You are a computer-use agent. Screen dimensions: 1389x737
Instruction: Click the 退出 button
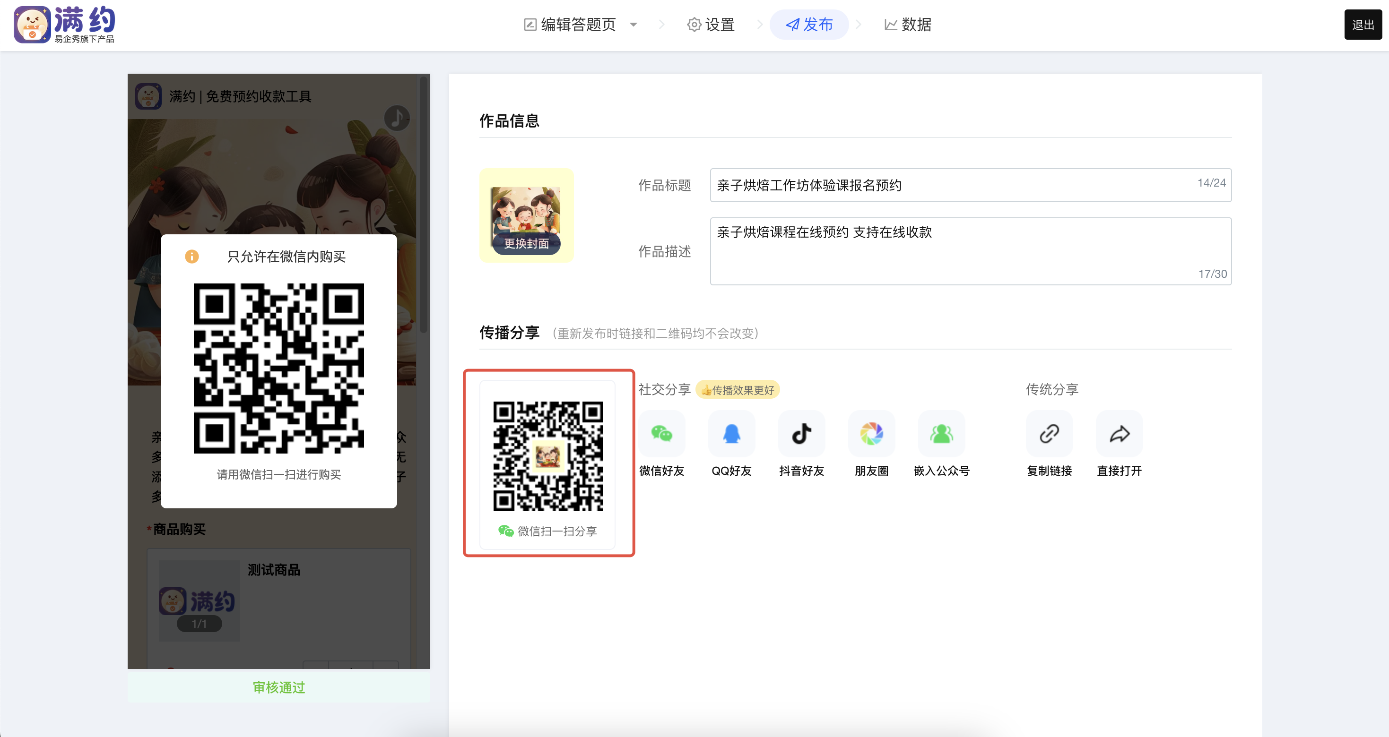coord(1363,25)
